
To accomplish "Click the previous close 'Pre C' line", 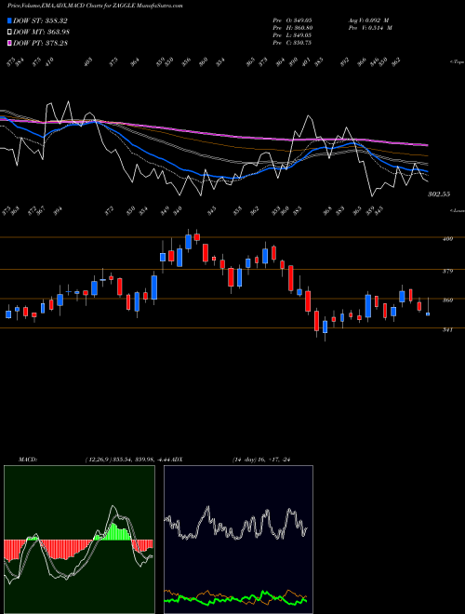I will pos(292,42).
